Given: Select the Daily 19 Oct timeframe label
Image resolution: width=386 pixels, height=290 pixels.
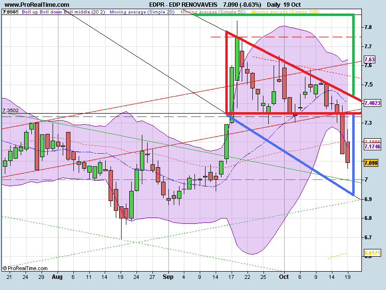Looking at the screenshot, I should click(x=284, y=5).
